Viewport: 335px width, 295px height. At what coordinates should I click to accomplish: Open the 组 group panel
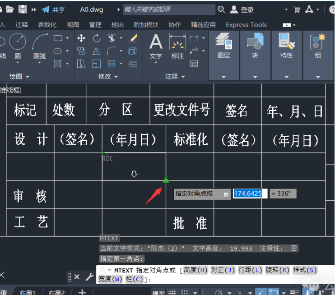[x=318, y=55]
